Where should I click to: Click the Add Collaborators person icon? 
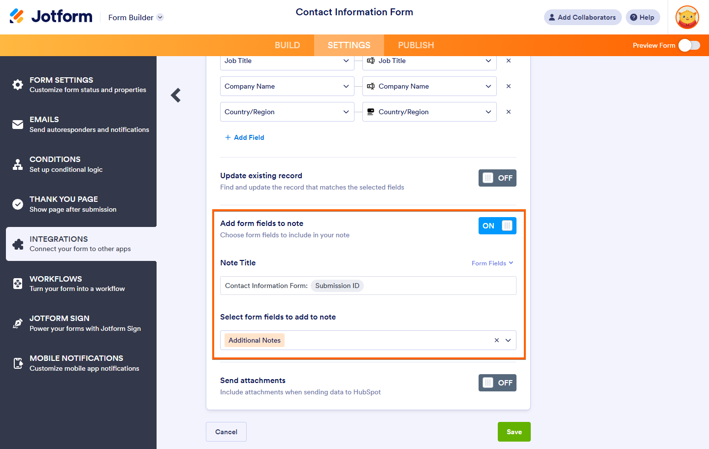point(552,17)
